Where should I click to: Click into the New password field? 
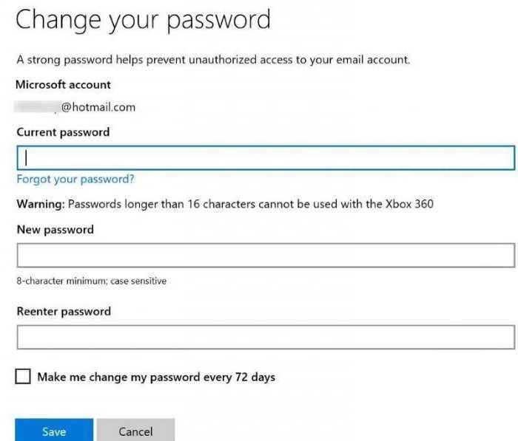pyautogui.click(x=266, y=256)
